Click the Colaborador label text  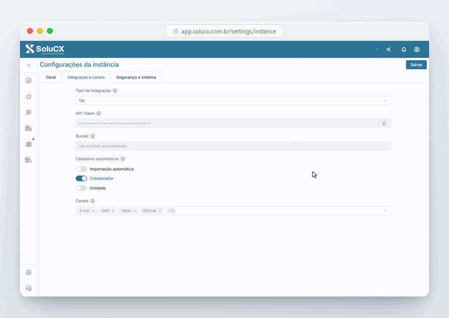(102, 178)
